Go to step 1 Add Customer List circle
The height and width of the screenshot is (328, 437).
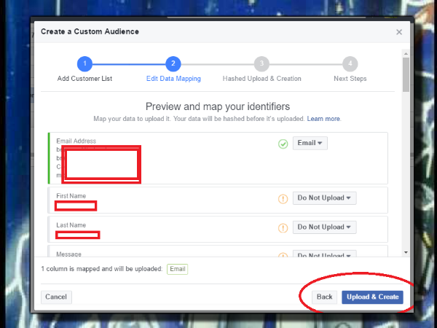pos(84,64)
